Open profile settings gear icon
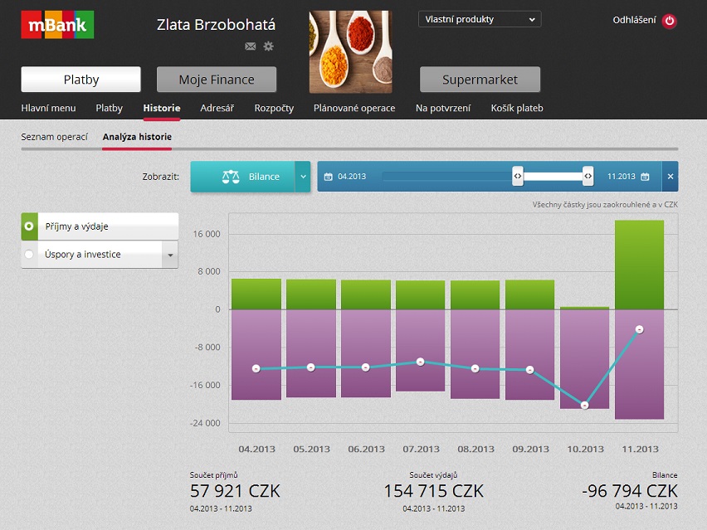 268,46
